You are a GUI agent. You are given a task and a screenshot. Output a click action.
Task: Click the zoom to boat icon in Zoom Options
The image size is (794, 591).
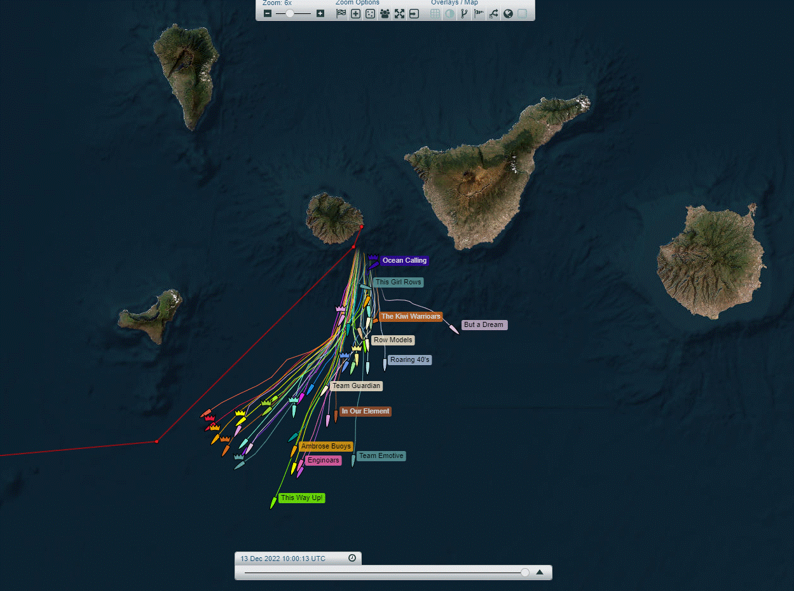pos(355,13)
